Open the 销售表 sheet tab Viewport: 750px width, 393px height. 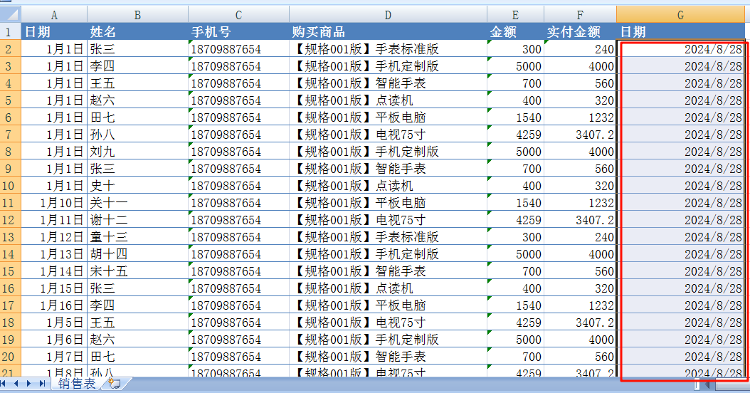coord(76,384)
